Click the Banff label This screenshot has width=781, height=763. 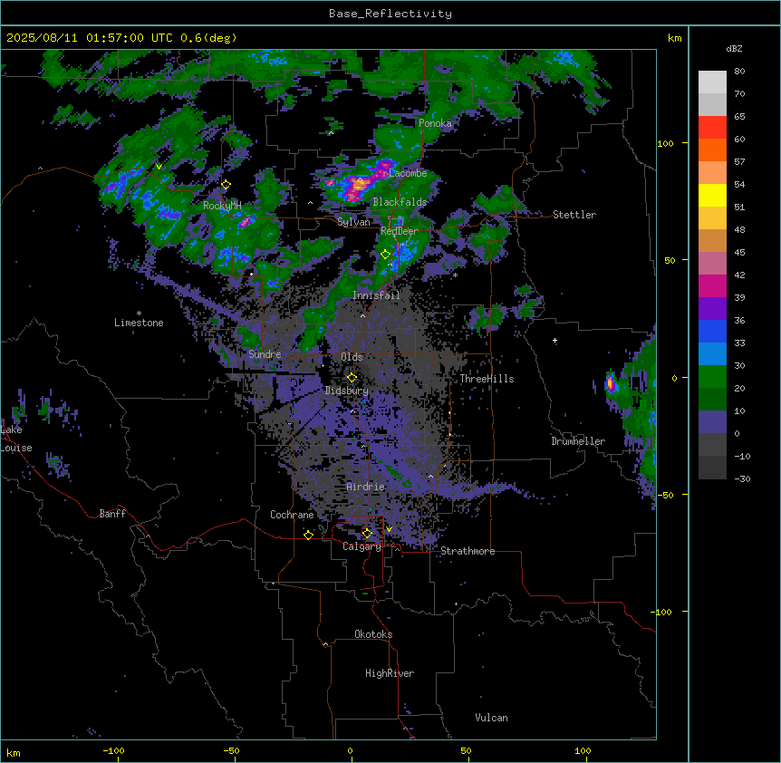coord(112,514)
